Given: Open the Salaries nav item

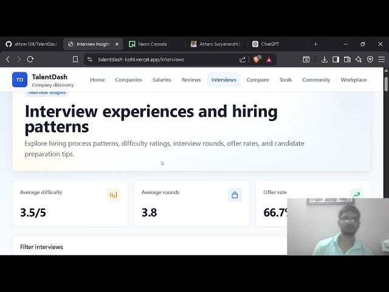Looking at the screenshot, I should [x=162, y=80].
